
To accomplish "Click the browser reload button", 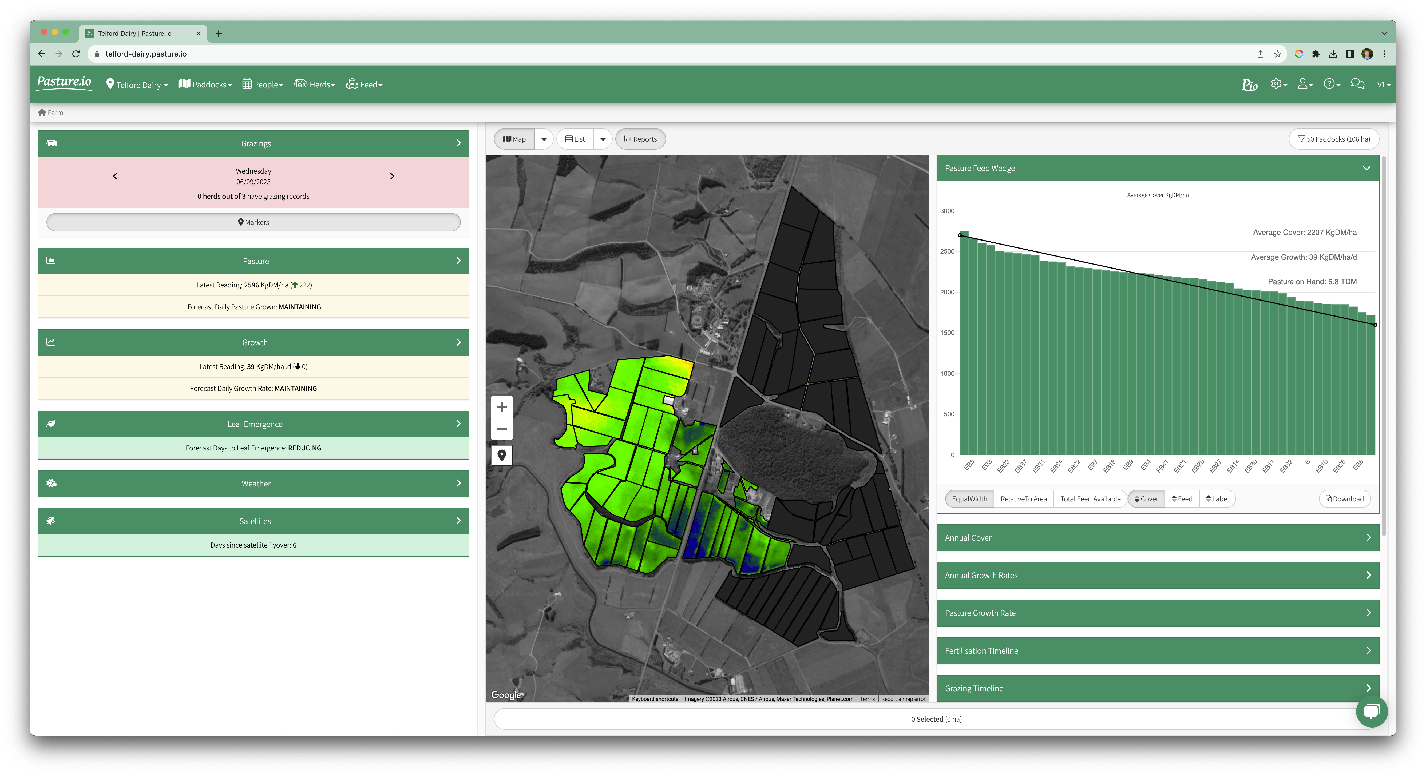I will click(76, 54).
